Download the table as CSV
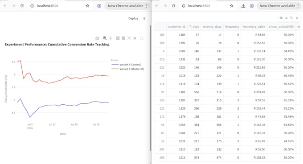This screenshot has width=303, height=164. pos(286,18)
